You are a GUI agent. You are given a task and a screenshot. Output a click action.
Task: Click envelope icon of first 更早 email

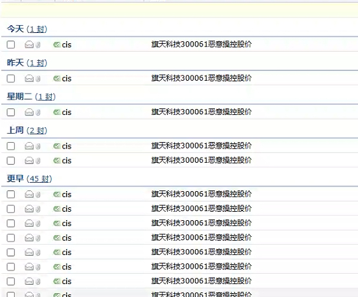(29, 194)
